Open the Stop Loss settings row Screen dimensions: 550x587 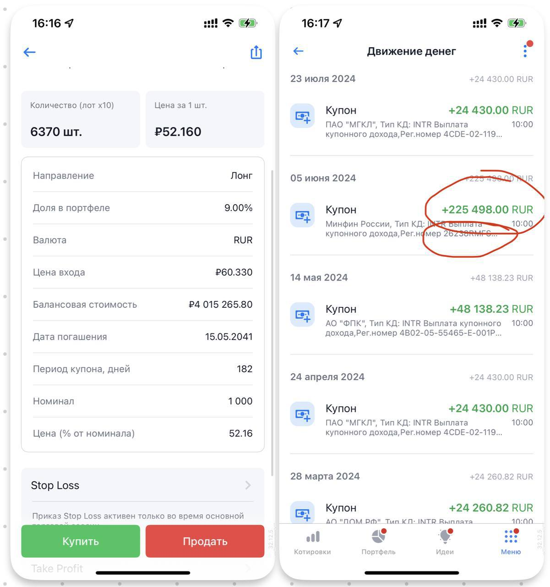[x=142, y=485]
